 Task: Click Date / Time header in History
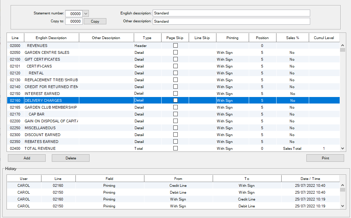(310, 179)
